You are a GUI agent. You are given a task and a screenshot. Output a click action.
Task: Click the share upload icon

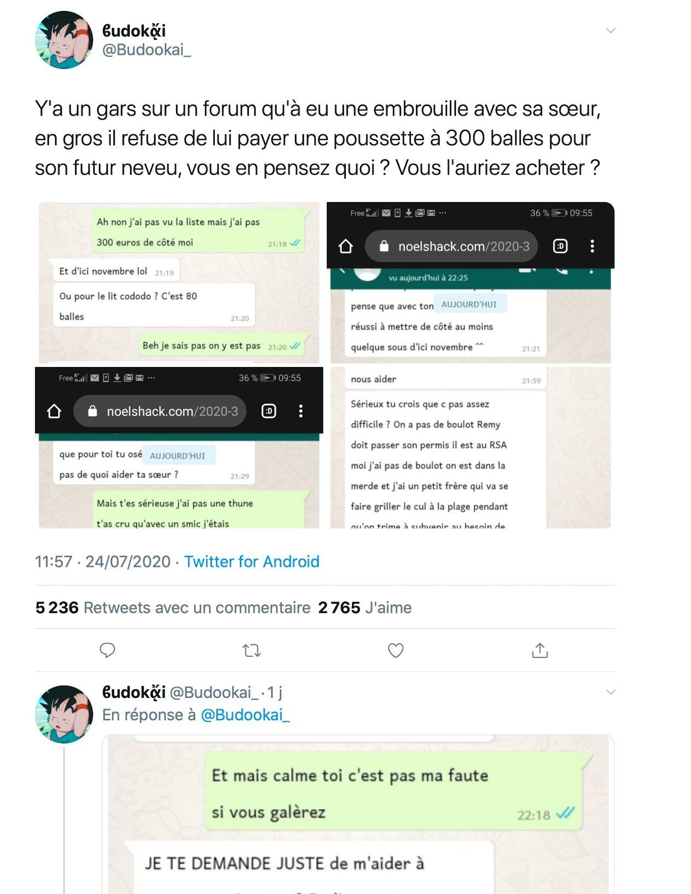point(540,650)
